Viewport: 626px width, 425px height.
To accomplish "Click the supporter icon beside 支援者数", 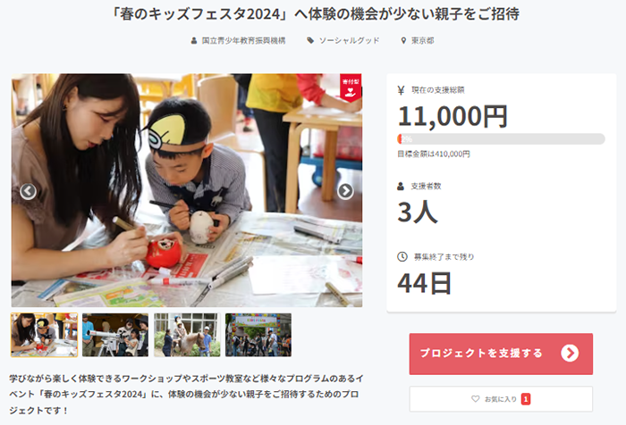I will [401, 187].
